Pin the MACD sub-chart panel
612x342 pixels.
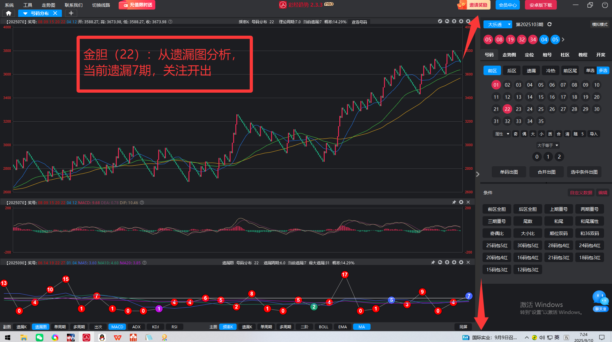tap(454, 202)
